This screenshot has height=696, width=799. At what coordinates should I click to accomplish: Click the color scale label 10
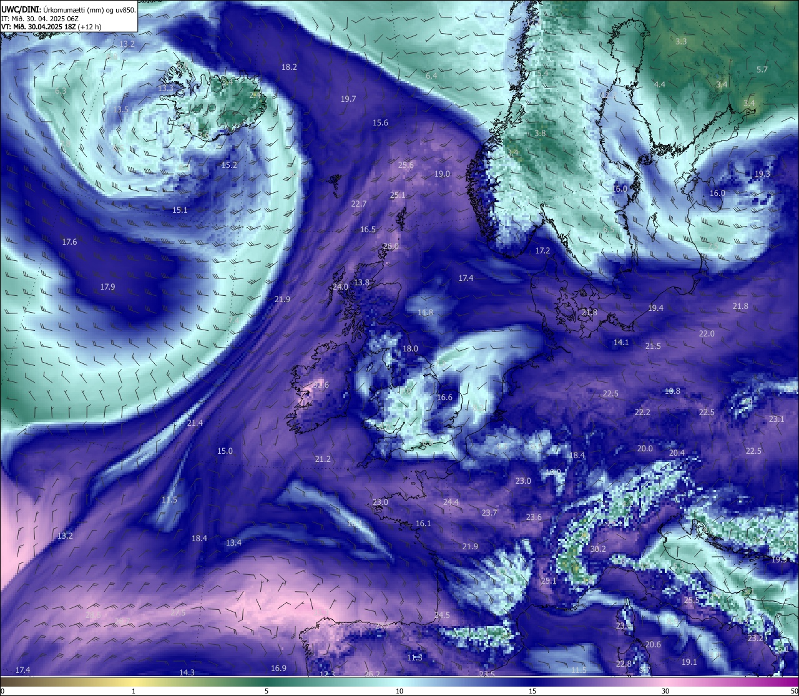tap(399, 691)
